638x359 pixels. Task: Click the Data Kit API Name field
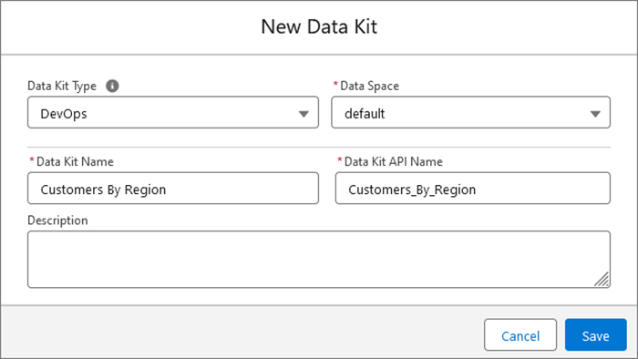pos(473,189)
